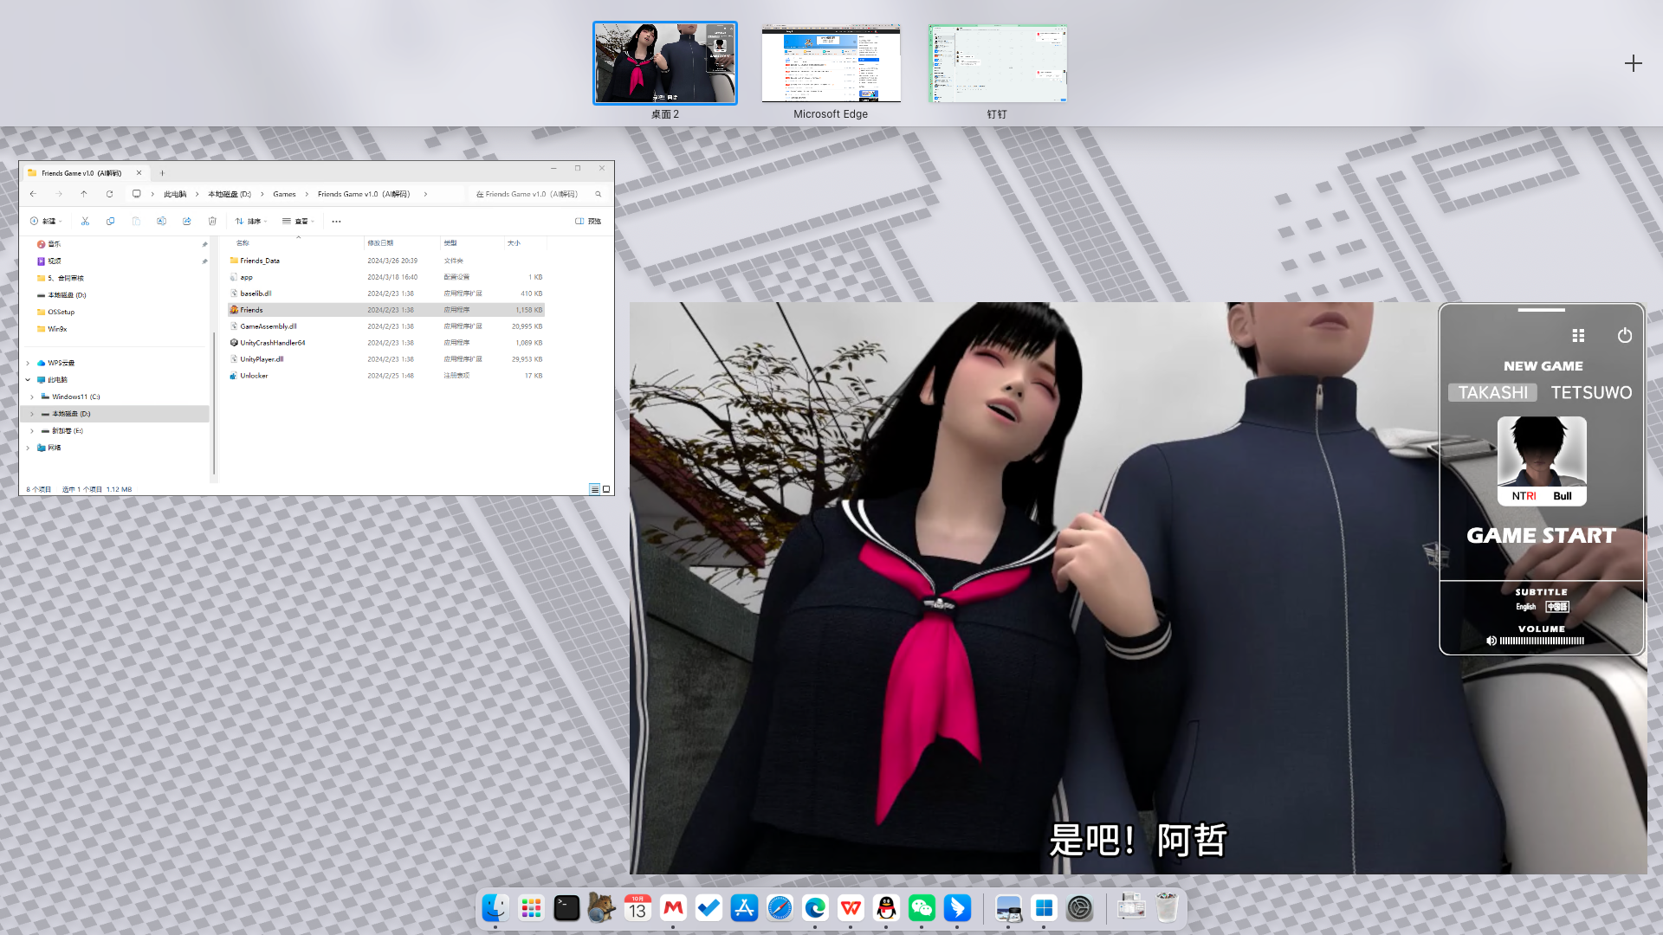Open Terminal from the dock
This screenshot has height=935, width=1663.
point(566,908)
